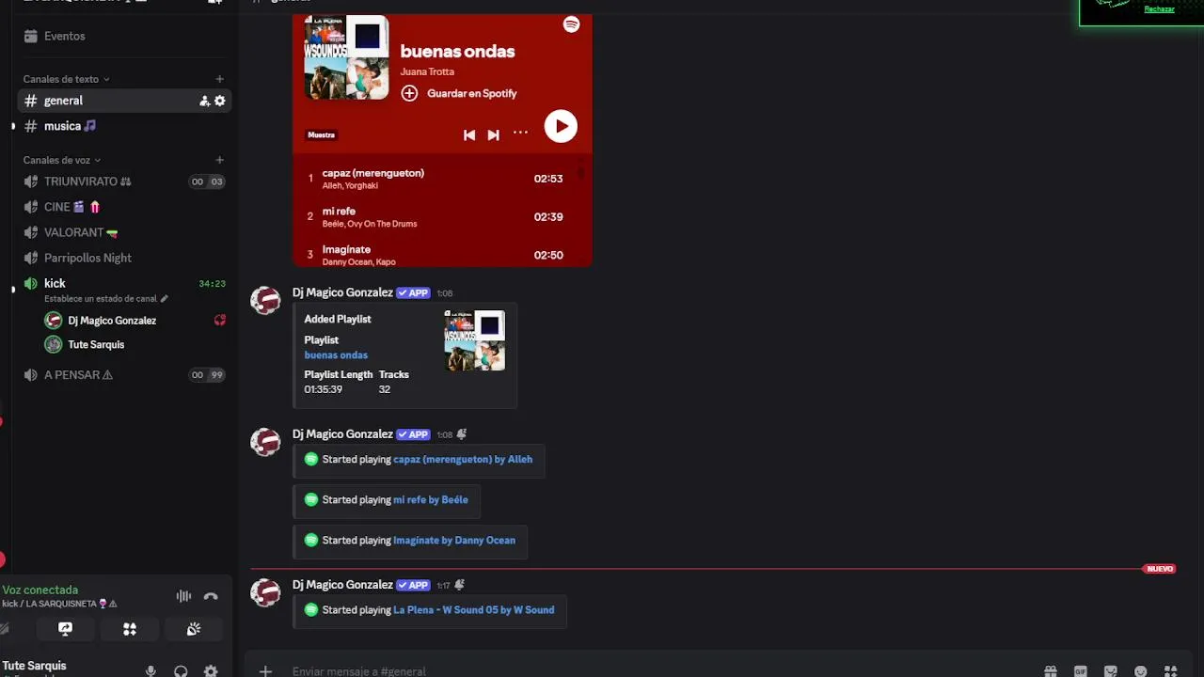Open Voz conectada connection details
Viewport: 1204px width, 677px height.
click(x=40, y=590)
